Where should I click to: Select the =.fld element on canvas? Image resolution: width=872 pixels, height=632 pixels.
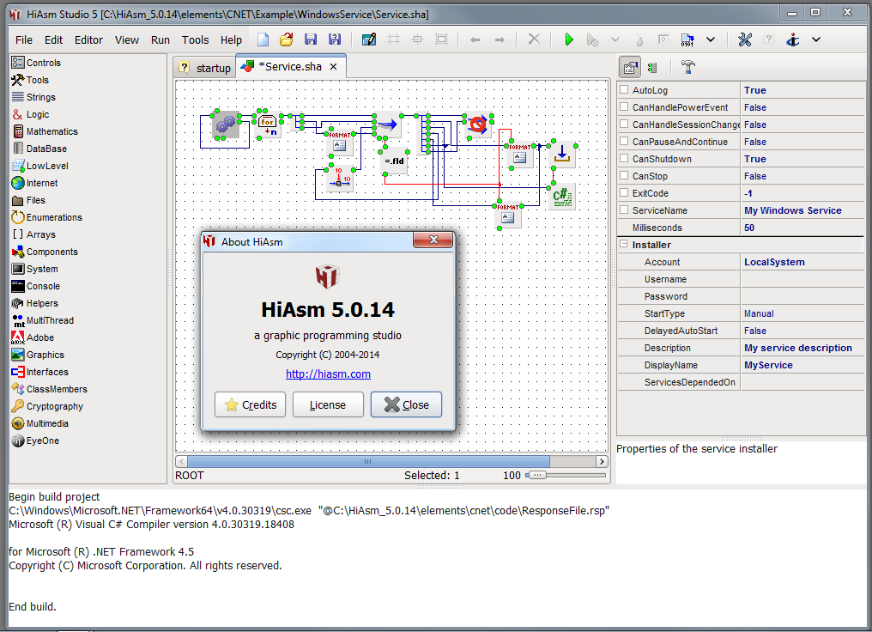(x=394, y=161)
